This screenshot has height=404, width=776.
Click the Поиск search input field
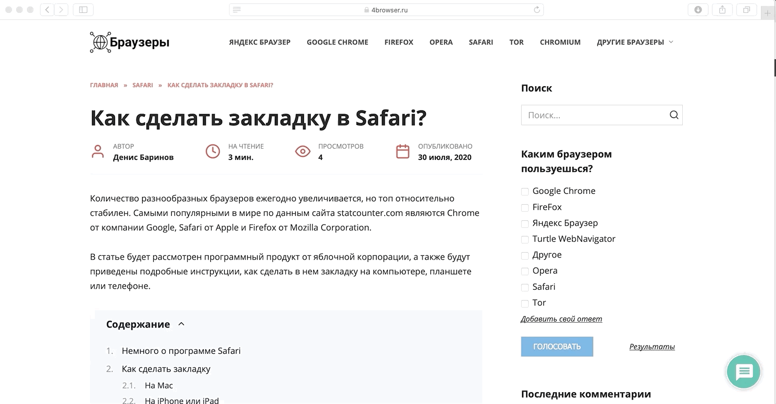pyautogui.click(x=593, y=115)
